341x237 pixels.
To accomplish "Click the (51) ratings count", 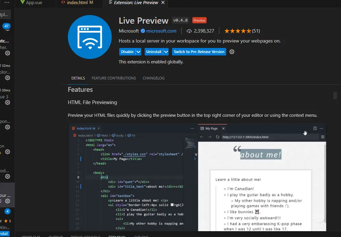I will [x=256, y=31].
